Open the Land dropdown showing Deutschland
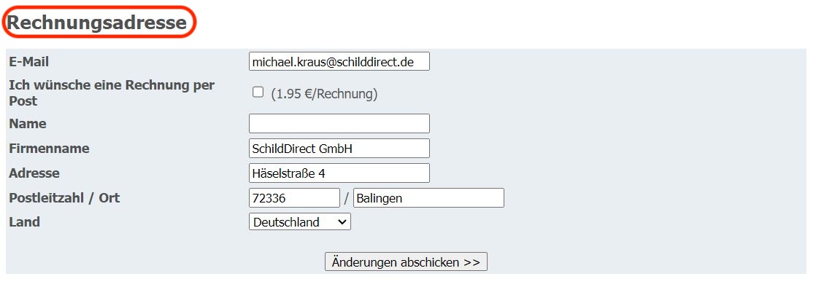Screen dimensions: 835x295 [300, 221]
